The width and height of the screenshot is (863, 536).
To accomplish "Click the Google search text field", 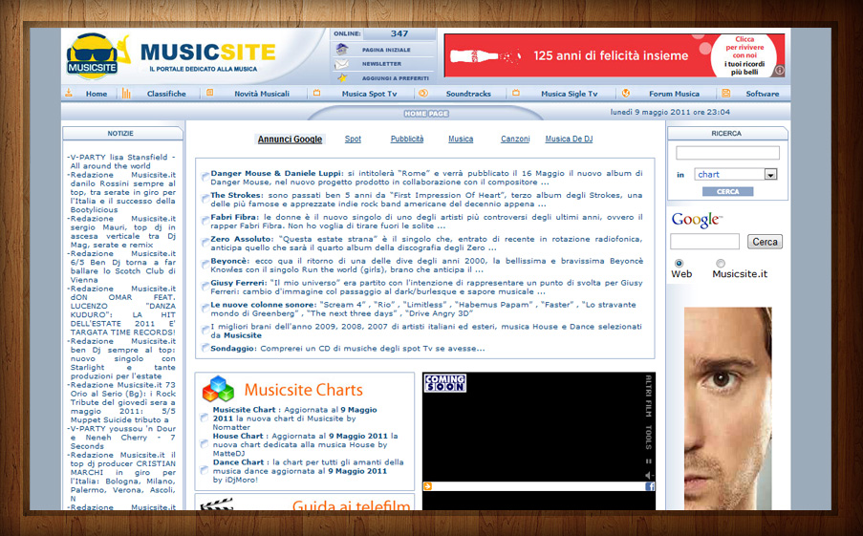I will tap(704, 241).
